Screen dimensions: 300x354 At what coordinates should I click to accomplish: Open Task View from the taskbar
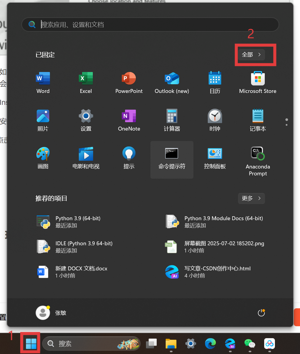(151, 344)
